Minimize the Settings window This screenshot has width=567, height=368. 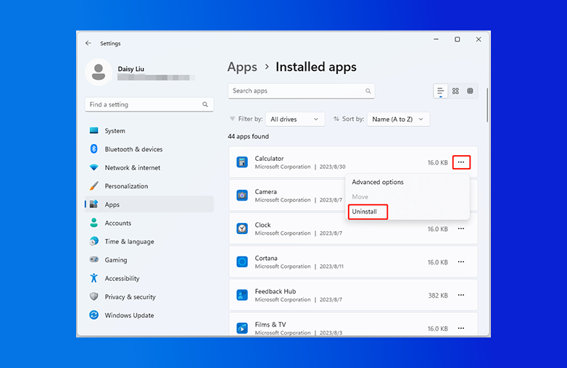[x=436, y=39]
